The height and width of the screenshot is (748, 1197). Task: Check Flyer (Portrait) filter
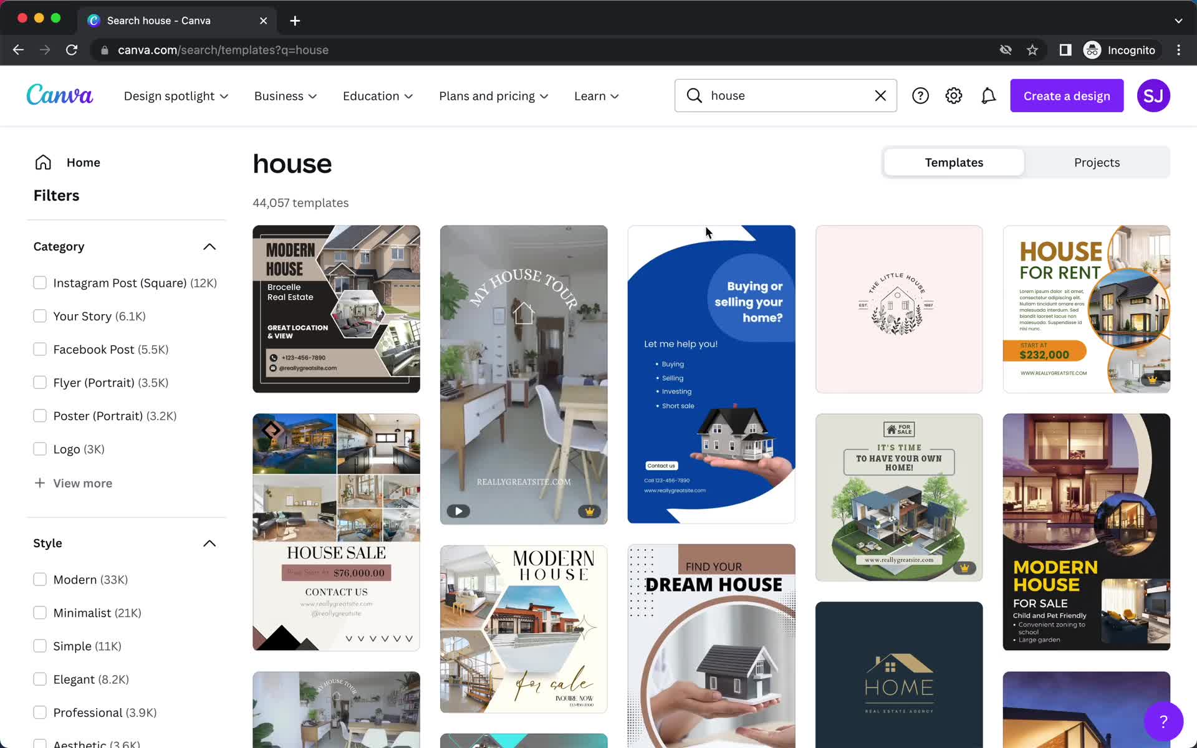(40, 382)
